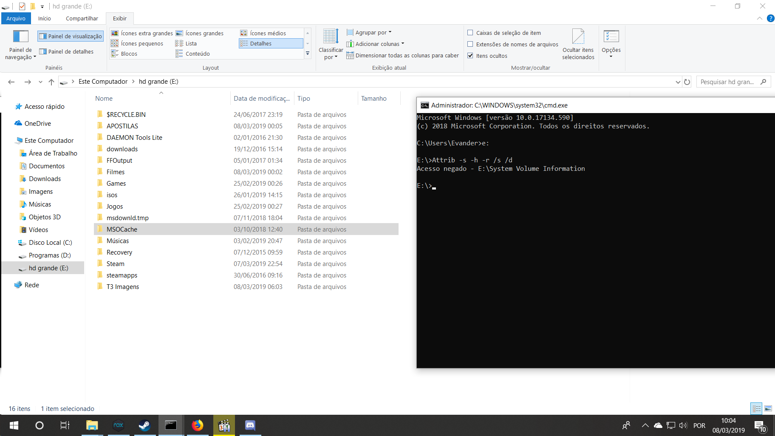Select Ícones grandes layout

tap(200, 33)
